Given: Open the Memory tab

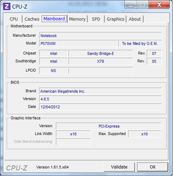Looking at the screenshot, I should (x=77, y=19).
